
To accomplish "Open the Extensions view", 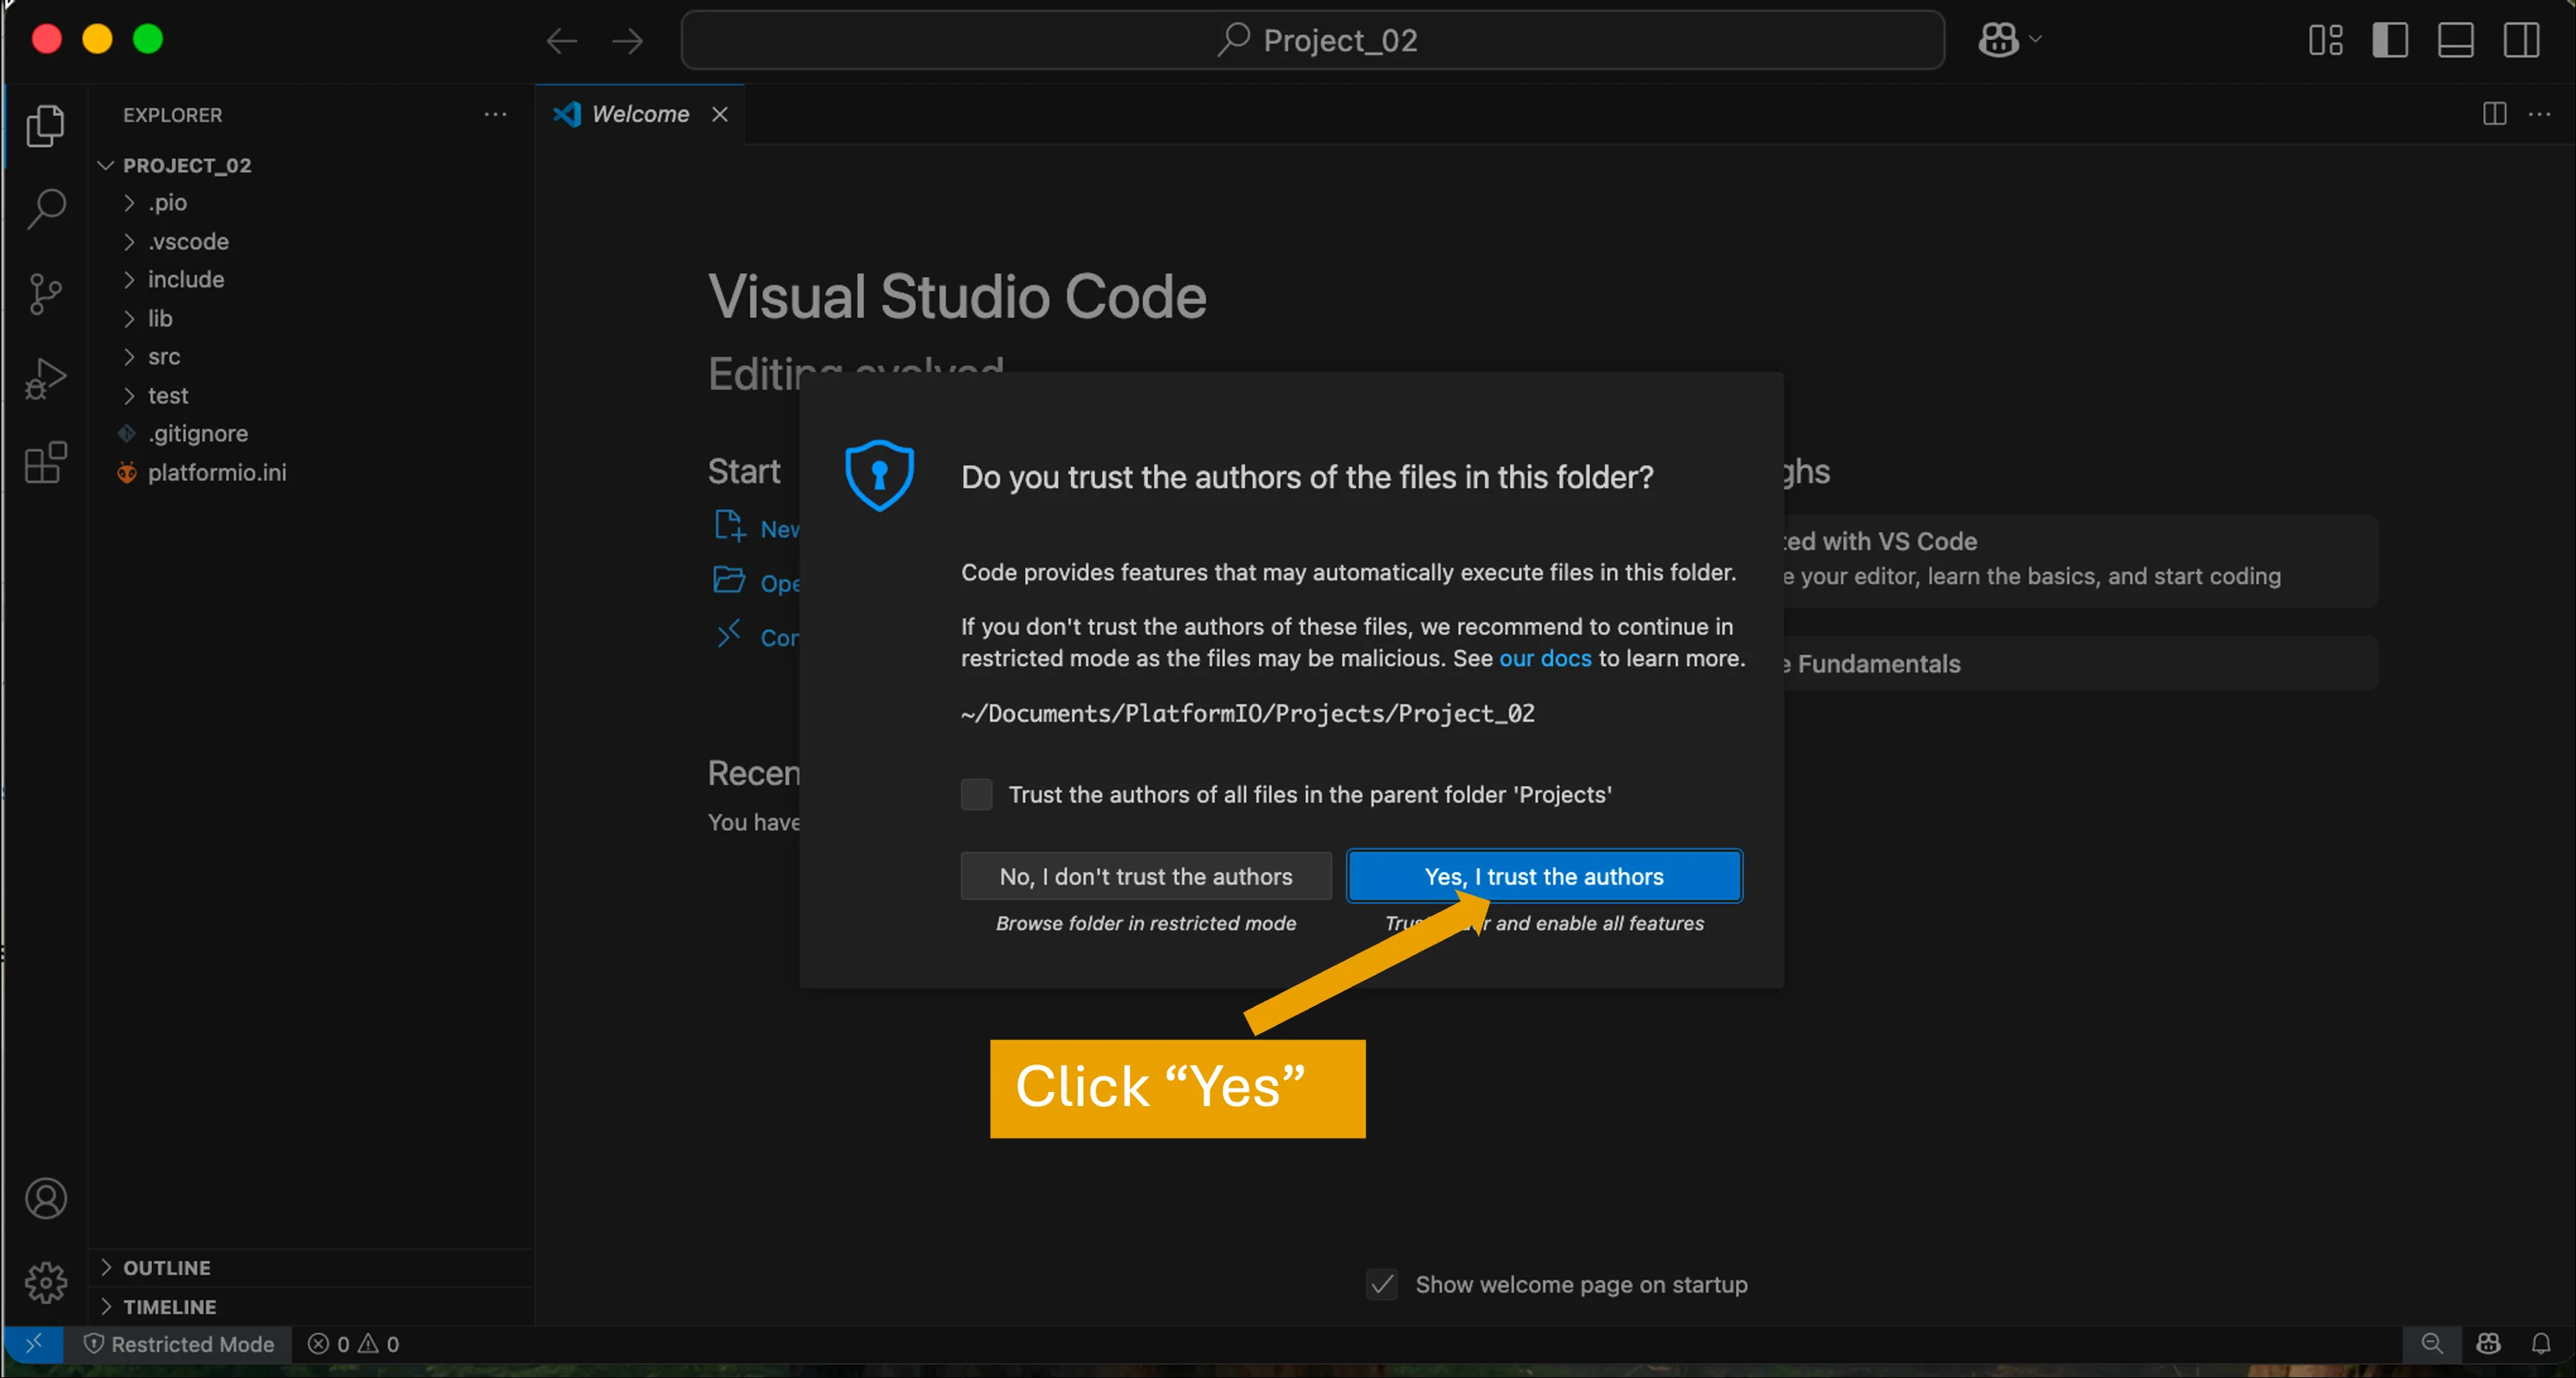I will [45, 463].
